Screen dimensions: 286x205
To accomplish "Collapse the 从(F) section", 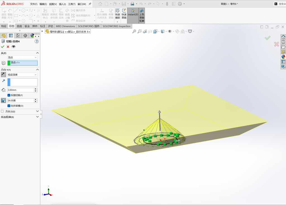I will click(37, 53).
